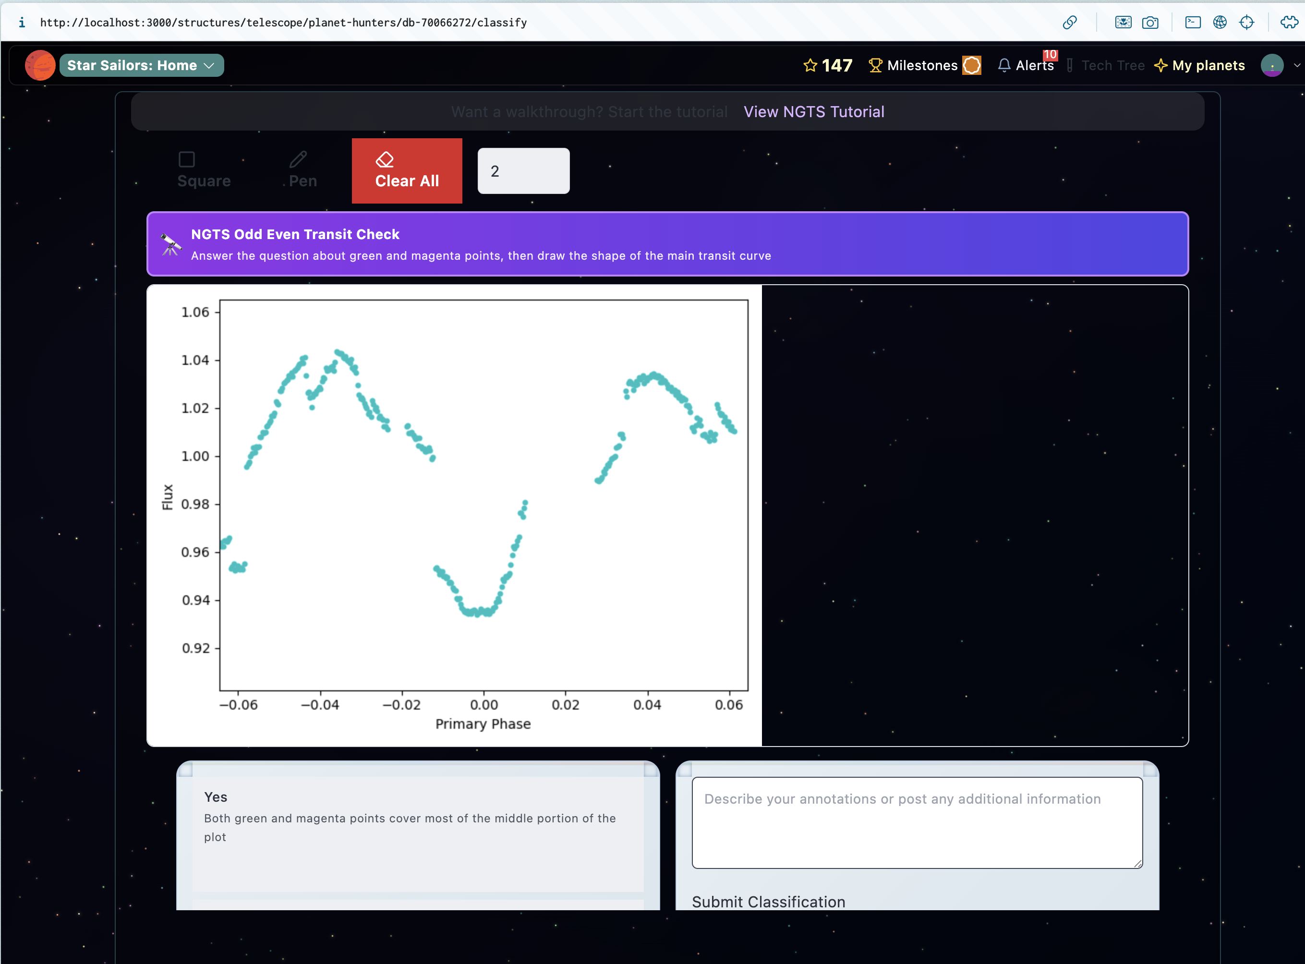The width and height of the screenshot is (1305, 964).
Task: Open the user profile avatar
Action: pos(1272,65)
